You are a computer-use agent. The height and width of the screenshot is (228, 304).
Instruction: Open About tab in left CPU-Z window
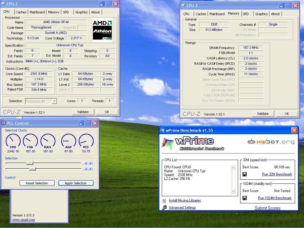[x=95, y=12]
